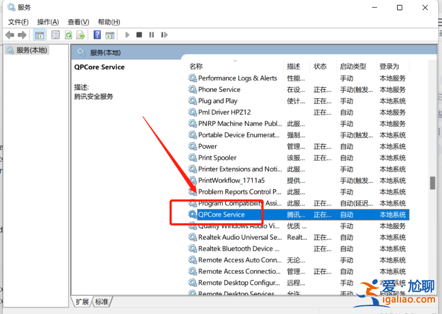Stop QPCore Service with the stop icon
442x314 pixels.
coord(139,34)
